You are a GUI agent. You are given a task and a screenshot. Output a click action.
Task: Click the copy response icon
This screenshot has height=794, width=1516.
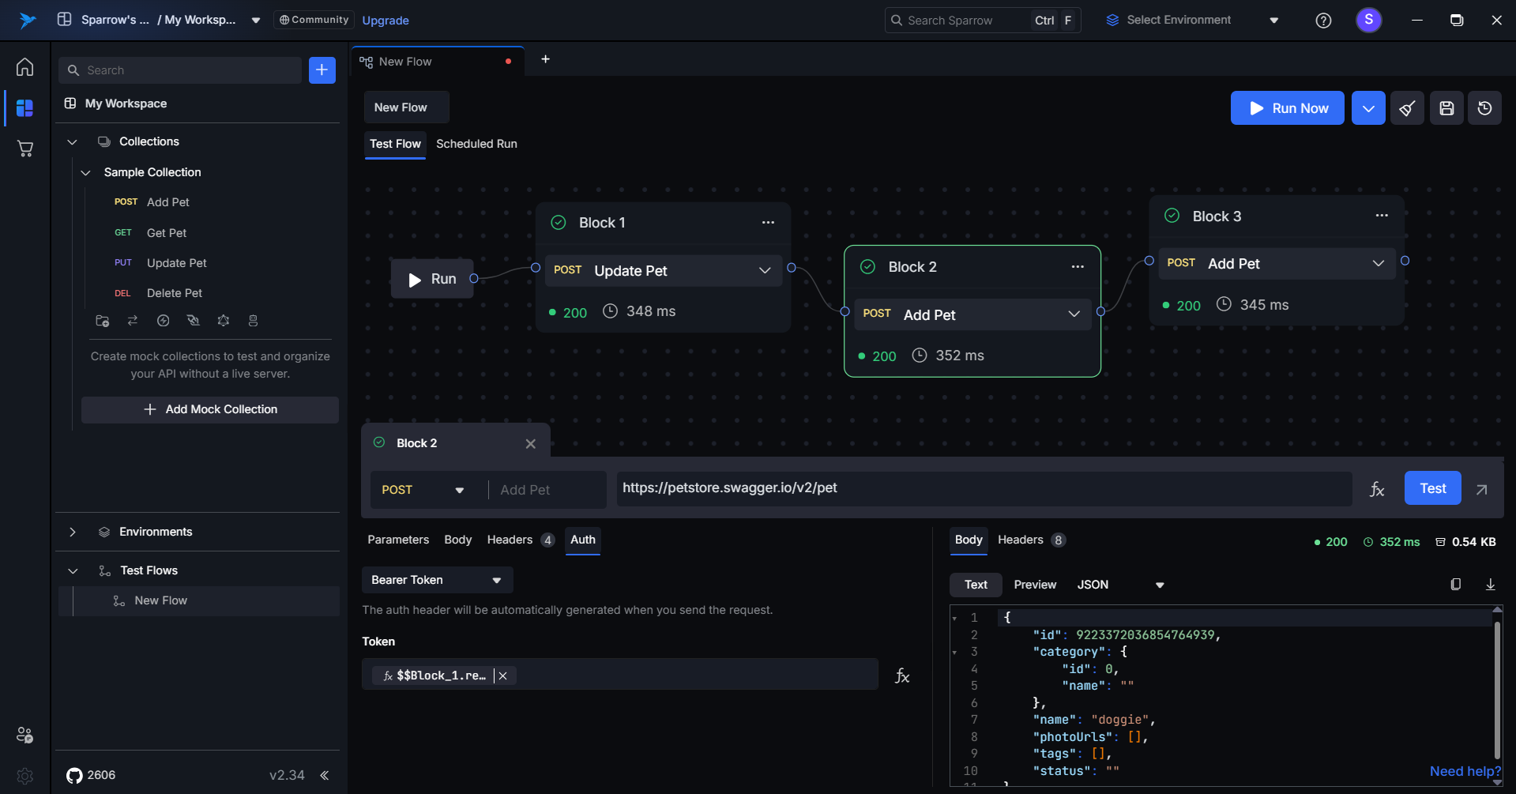(x=1455, y=585)
